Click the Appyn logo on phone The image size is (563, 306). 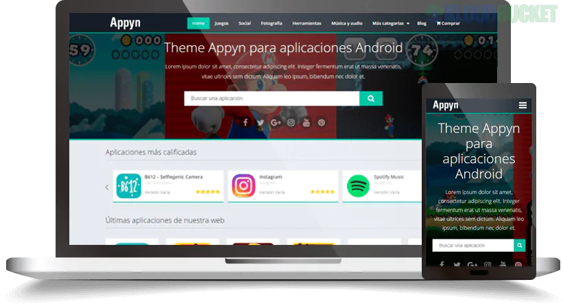click(x=446, y=105)
